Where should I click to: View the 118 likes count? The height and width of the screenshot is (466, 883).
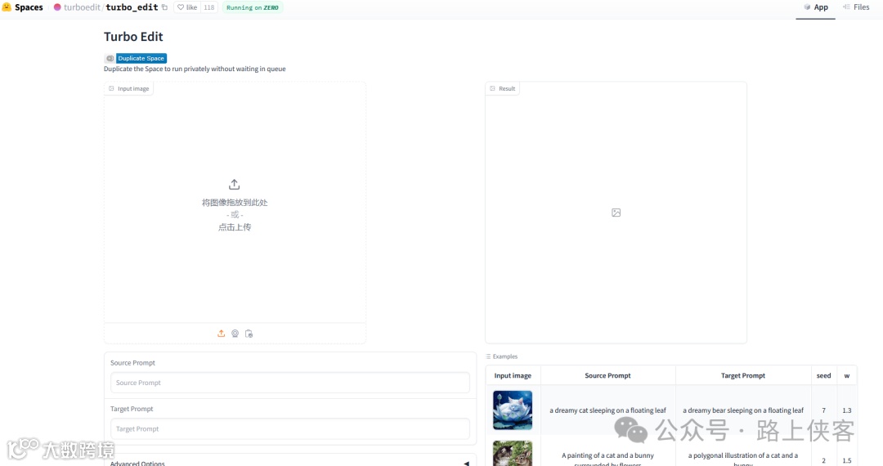209,7
